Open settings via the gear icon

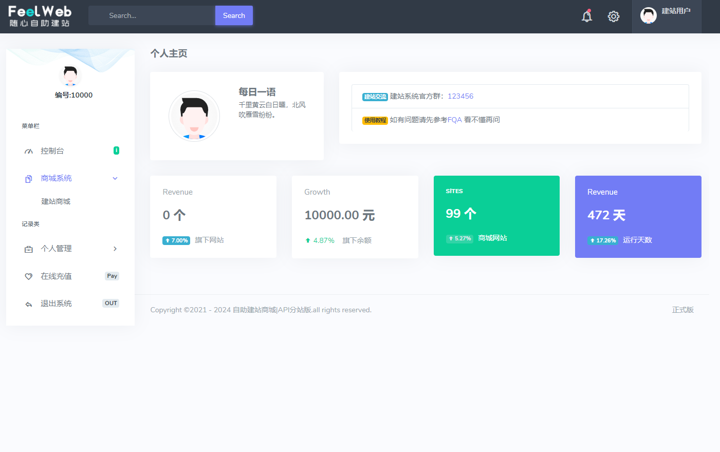point(613,16)
